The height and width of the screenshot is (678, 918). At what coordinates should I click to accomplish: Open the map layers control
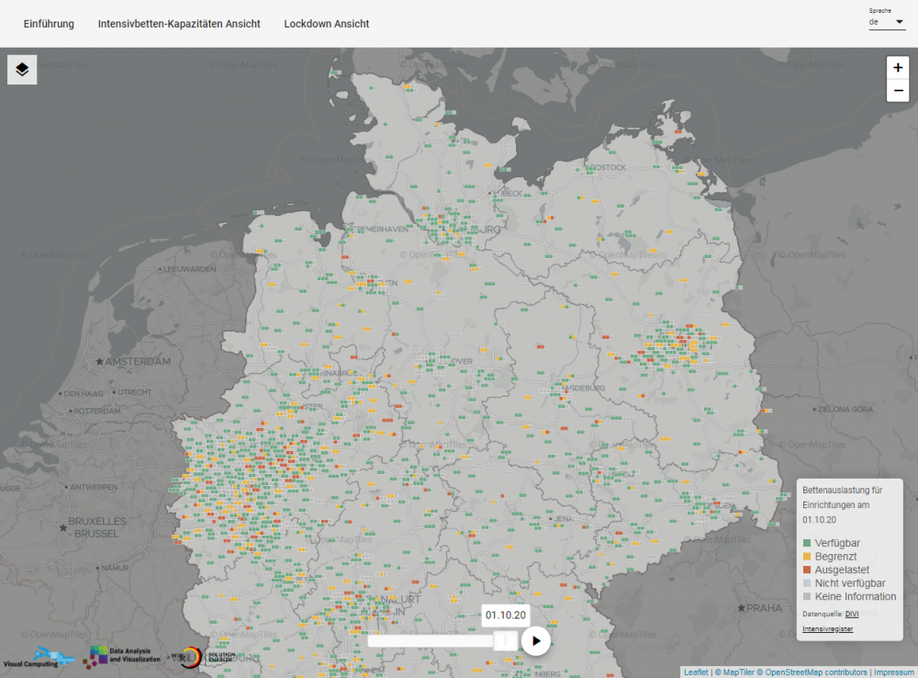pos(22,70)
